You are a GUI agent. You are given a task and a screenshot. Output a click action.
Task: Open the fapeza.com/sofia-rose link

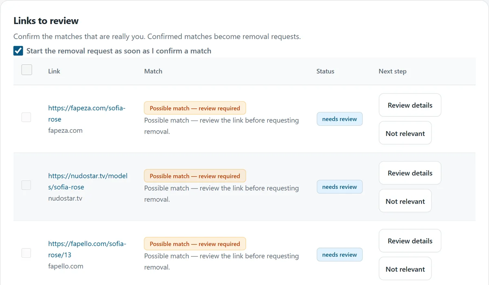tap(87, 114)
